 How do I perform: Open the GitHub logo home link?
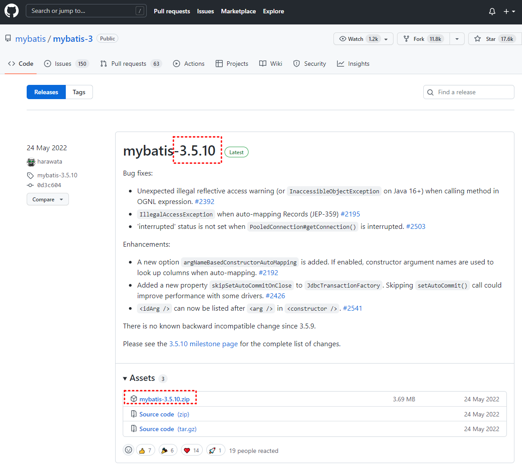point(12,11)
